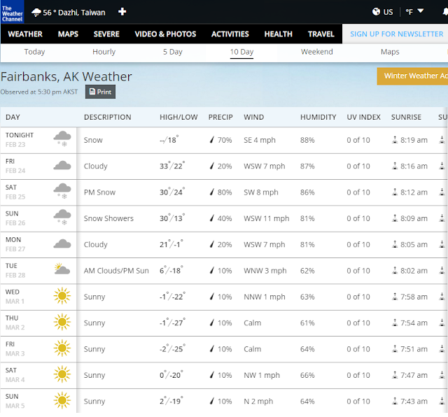
Task: Switch to the Maps forecast tab
Action: click(390, 52)
